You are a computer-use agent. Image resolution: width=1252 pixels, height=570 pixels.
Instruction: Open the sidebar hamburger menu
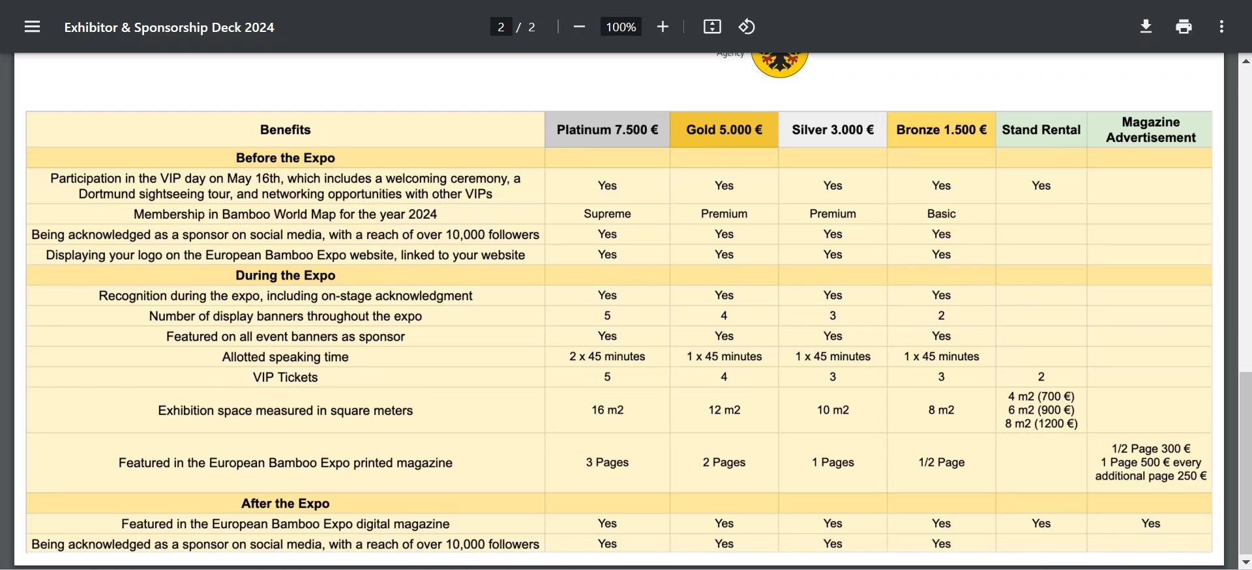(32, 27)
